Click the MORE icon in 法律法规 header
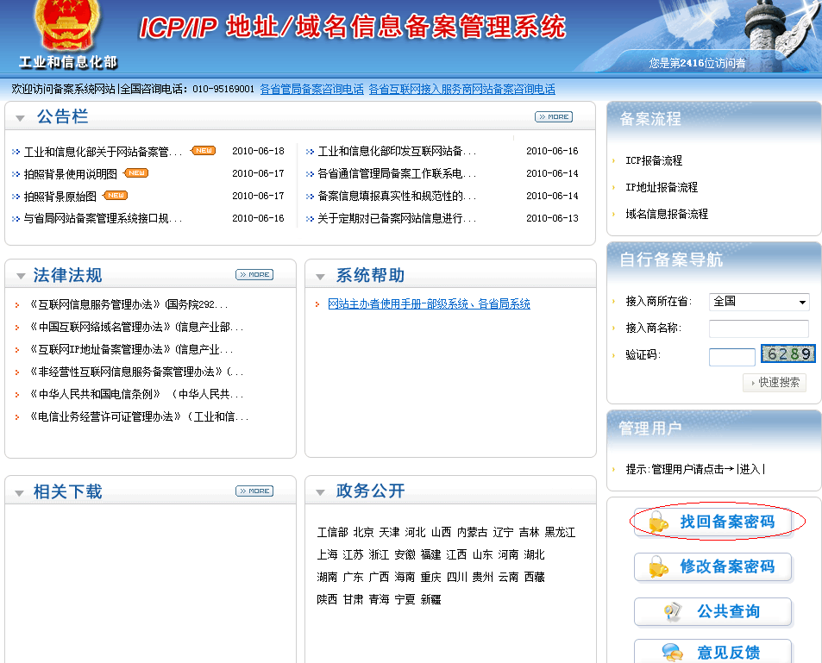The image size is (822, 663). [254, 274]
